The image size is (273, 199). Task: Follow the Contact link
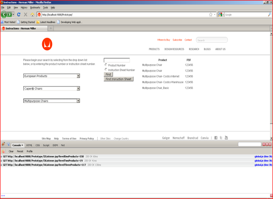tap(188, 40)
